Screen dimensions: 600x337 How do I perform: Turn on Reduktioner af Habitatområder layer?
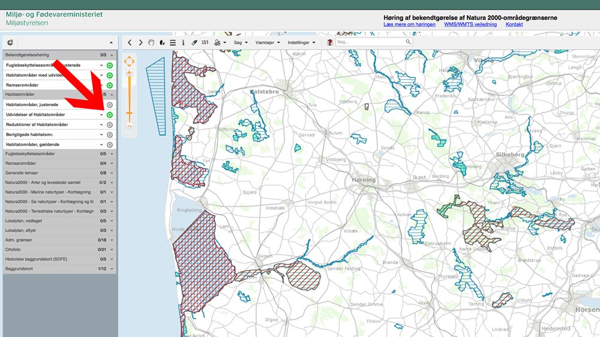coord(110,125)
